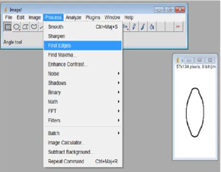Minimize the small image window

tap(189, 60)
